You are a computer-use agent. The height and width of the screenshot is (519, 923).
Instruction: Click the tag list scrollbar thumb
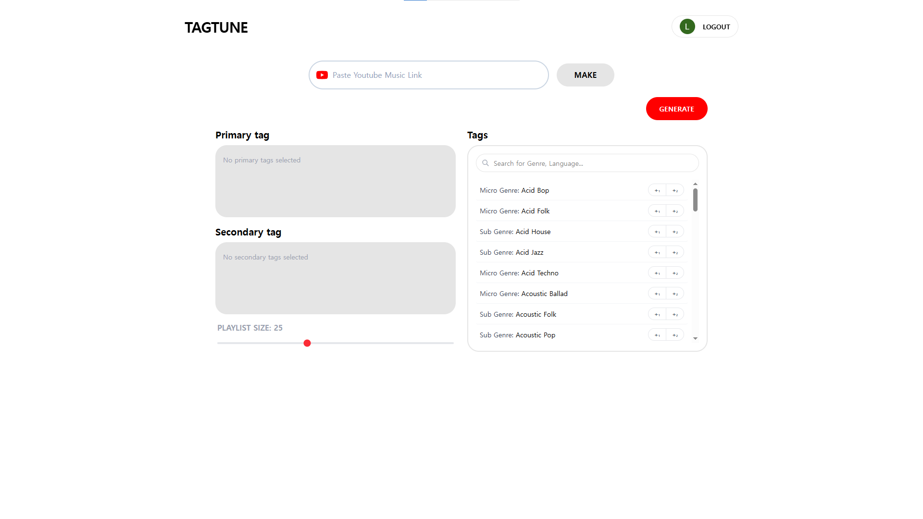click(695, 200)
